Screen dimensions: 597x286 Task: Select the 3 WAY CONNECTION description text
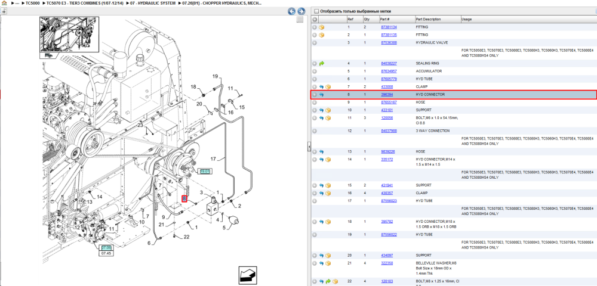432,131
